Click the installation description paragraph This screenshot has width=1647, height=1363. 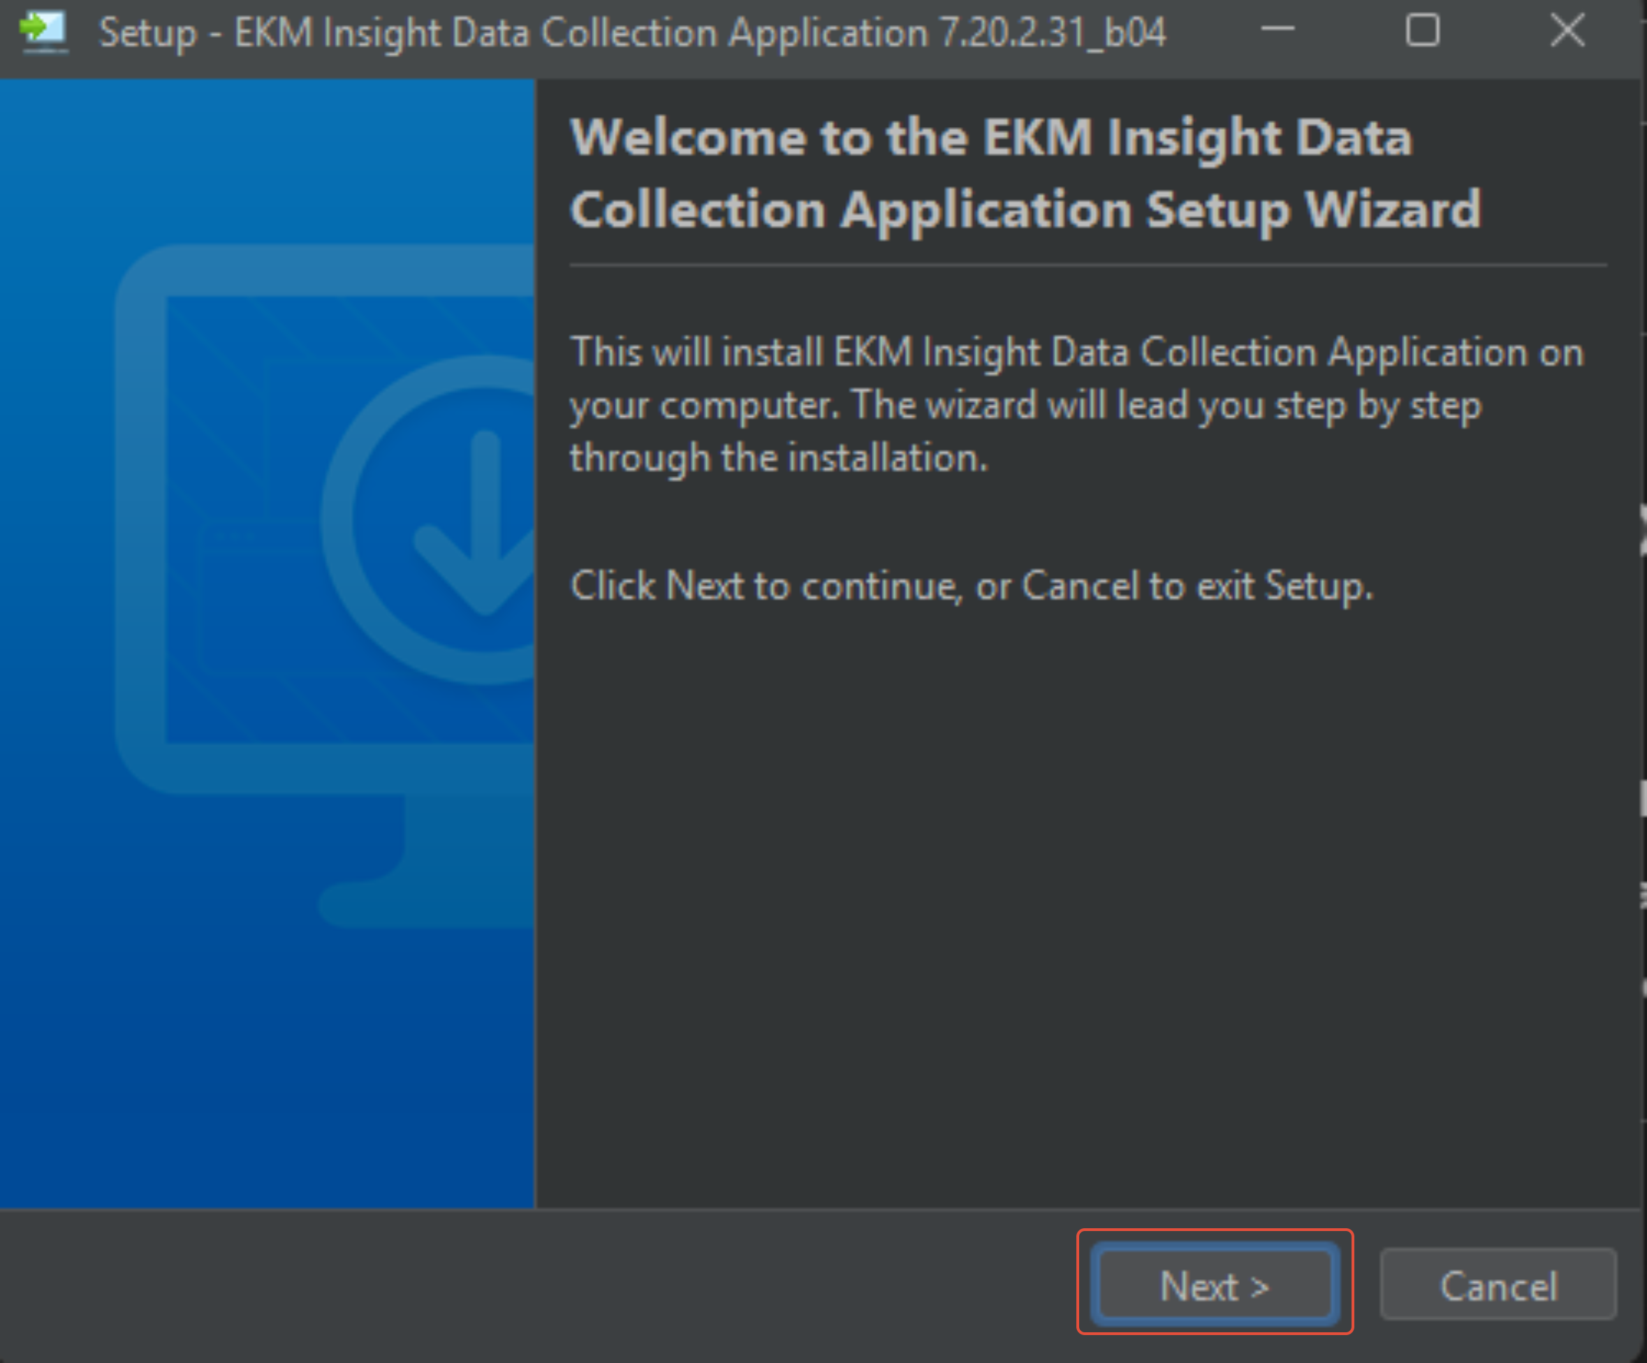pyautogui.click(x=1074, y=404)
